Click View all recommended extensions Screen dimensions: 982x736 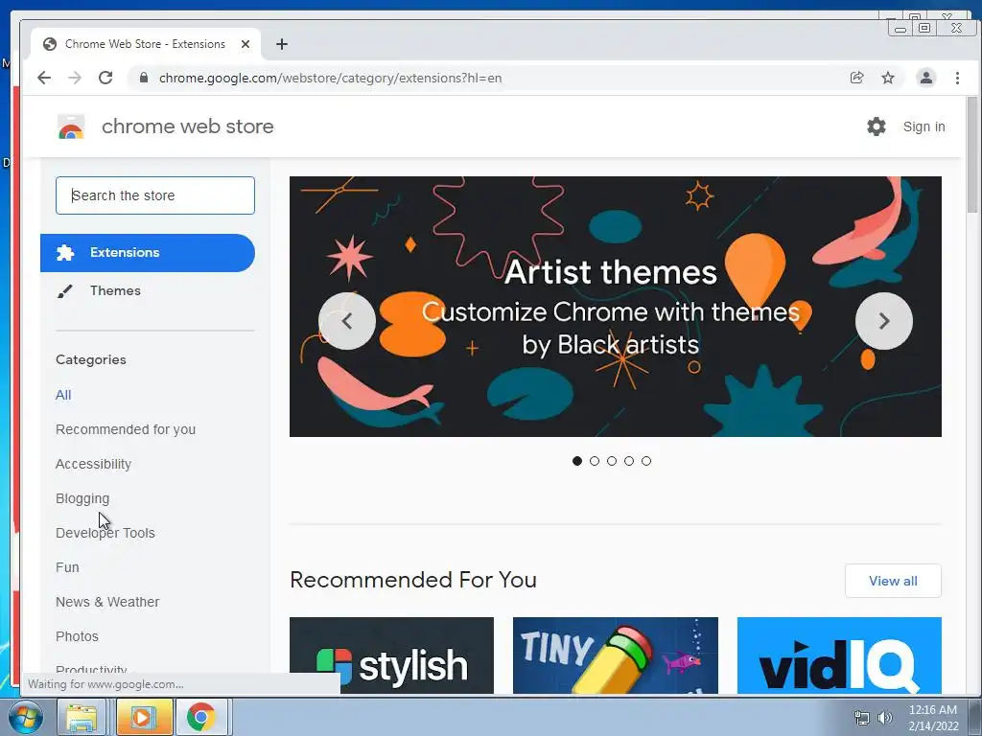[x=893, y=581]
